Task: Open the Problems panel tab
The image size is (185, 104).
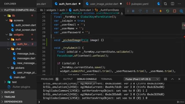Action: tap(47, 79)
